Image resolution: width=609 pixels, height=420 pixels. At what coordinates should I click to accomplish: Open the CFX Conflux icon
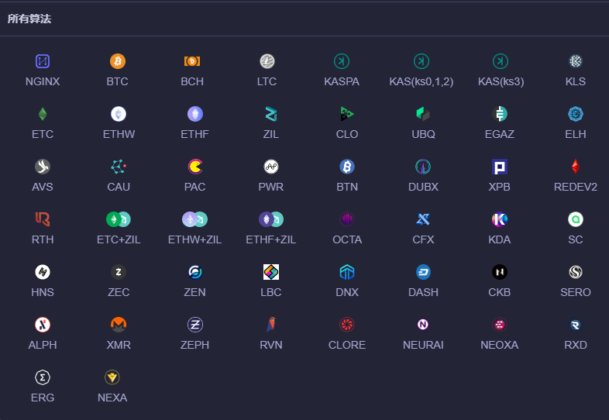(423, 219)
